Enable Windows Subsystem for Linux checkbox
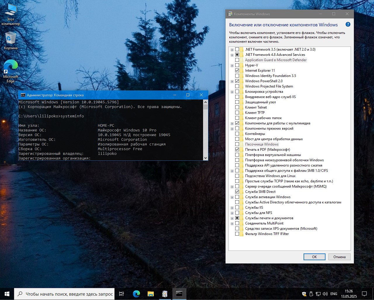 pos(237,176)
